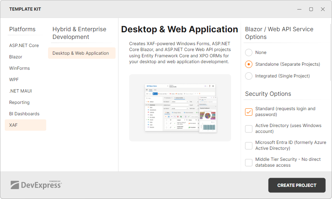Screen dimensions: 332x199
Task: Check Microsoft Entra ID option
Action: click(249, 146)
